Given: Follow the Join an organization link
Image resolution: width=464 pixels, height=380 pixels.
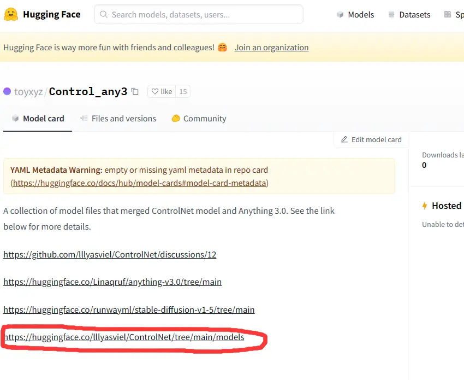Looking at the screenshot, I should 271,48.
